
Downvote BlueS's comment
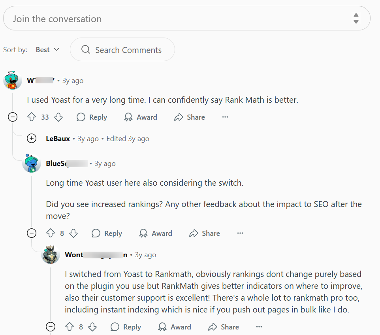point(74,233)
